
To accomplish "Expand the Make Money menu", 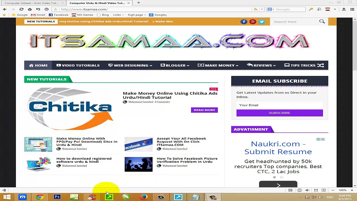I will coord(218,65).
